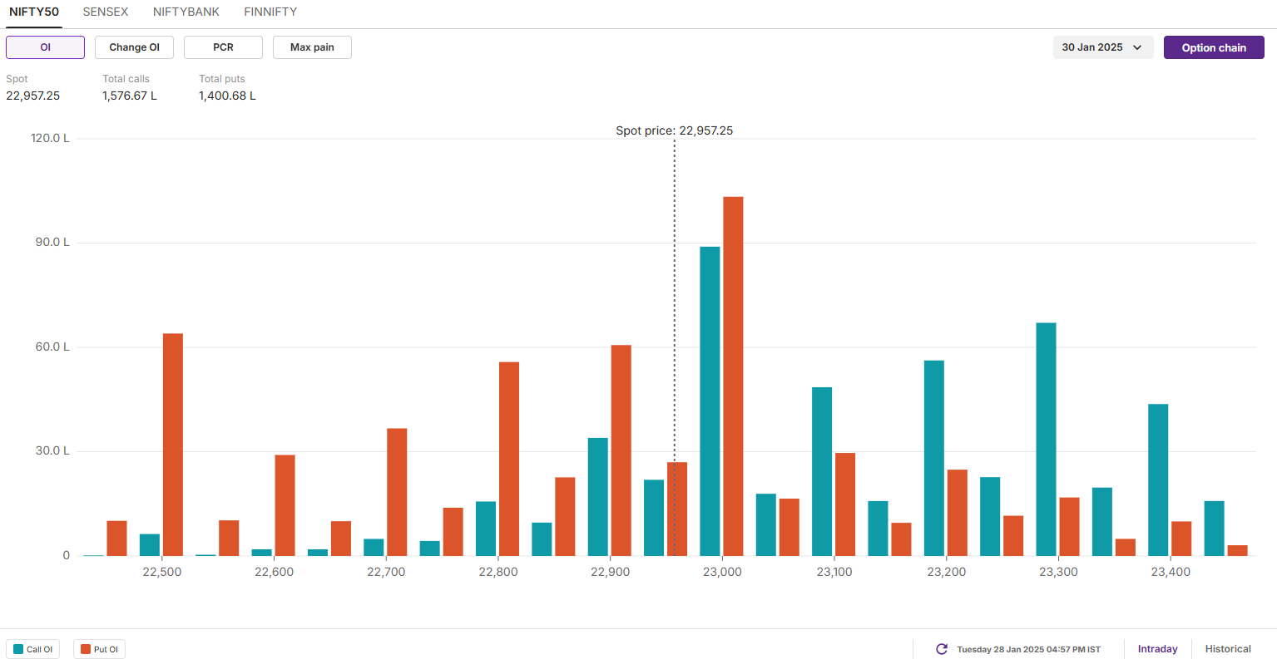Expand the 30 Jan 2025 expiry dropdown
The image size is (1277, 659).
point(1103,47)
